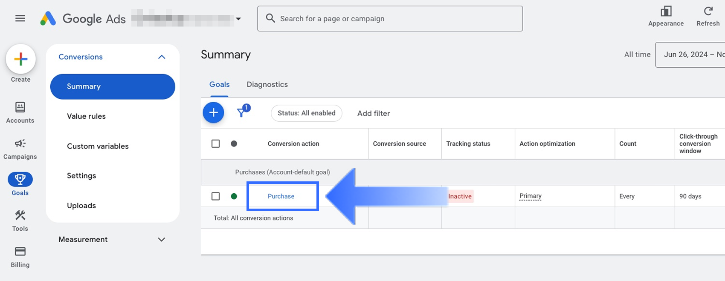Expand the Measurement section
This screenshot has height=281, width=725.
(x=162, y=239)
